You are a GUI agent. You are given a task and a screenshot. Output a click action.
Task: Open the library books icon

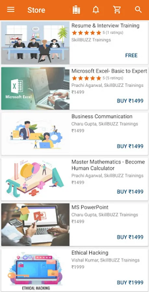pyautogui.click(x=76, y=10)
